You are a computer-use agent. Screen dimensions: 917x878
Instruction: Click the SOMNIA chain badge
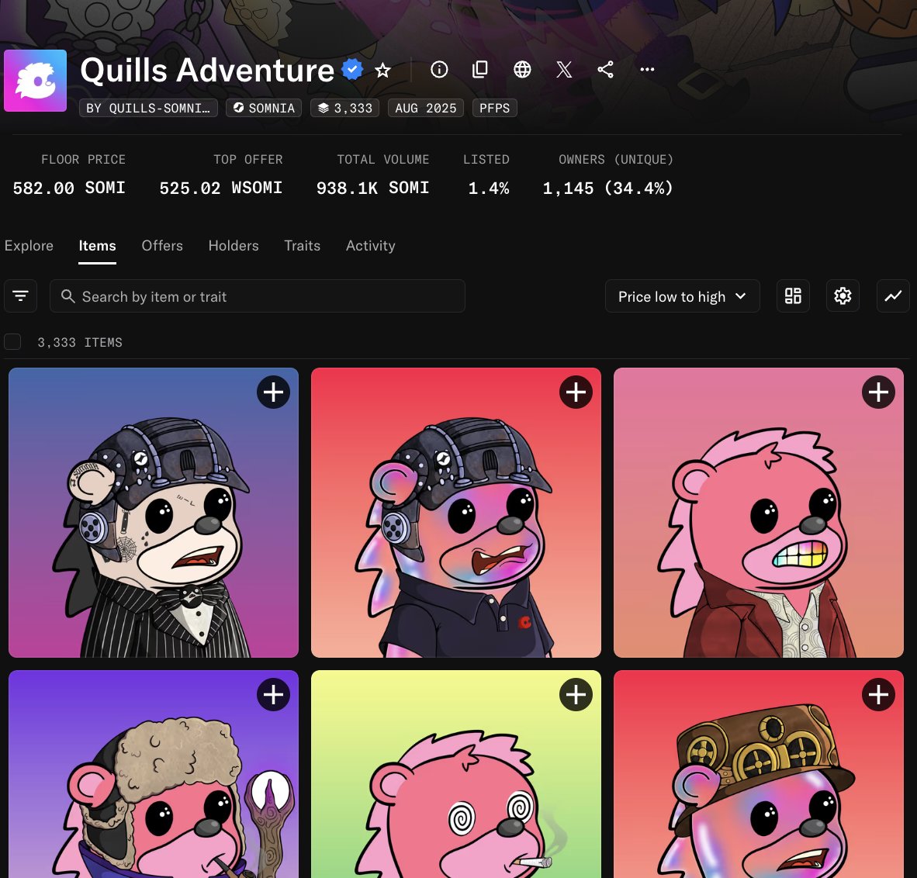click(x=264, y=108)
